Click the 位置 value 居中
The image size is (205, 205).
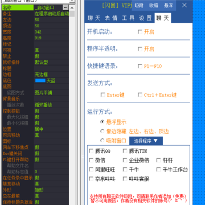point(39,129)
